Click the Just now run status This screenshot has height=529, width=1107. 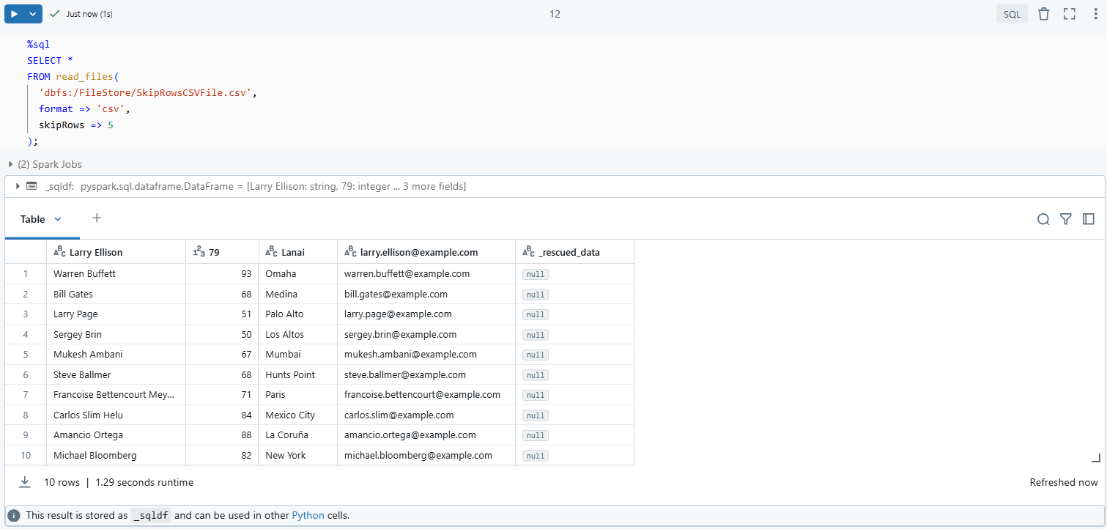tap(87, 13)
